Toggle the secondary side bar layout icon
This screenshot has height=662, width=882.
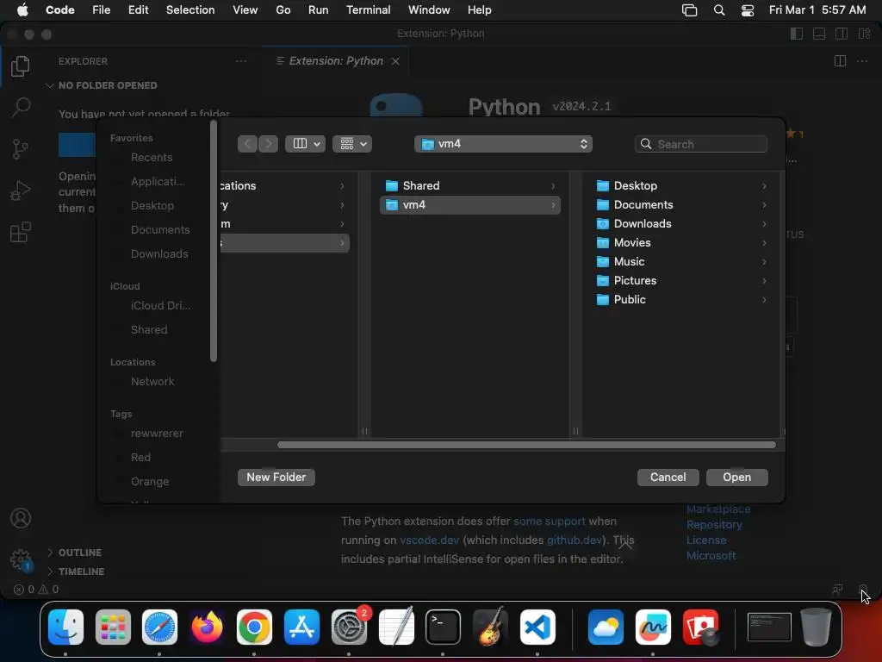[842, 34]
